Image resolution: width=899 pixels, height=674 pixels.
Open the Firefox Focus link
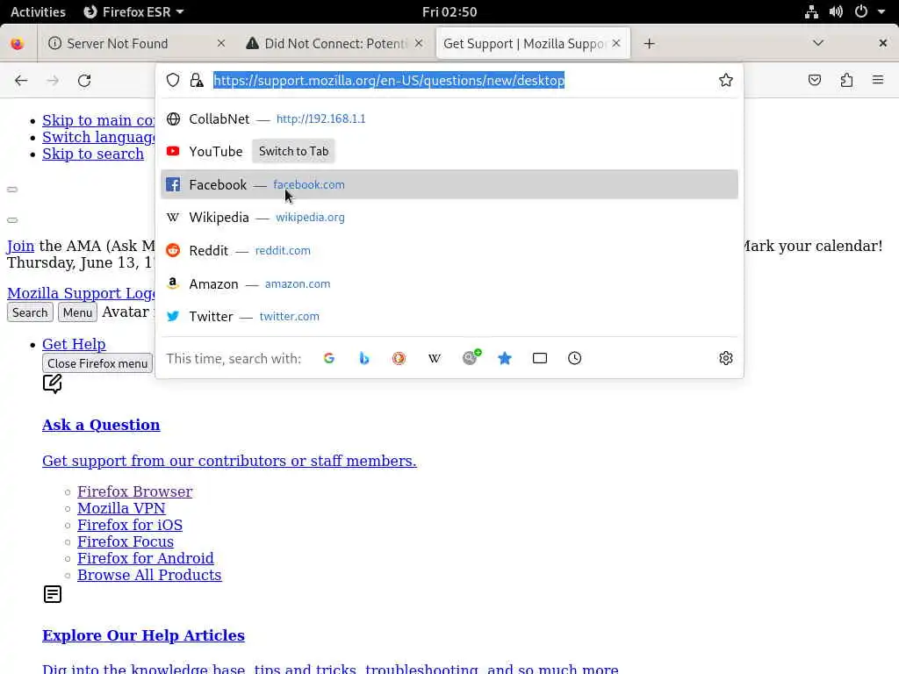pyautogui.click(x=125, y=541)
